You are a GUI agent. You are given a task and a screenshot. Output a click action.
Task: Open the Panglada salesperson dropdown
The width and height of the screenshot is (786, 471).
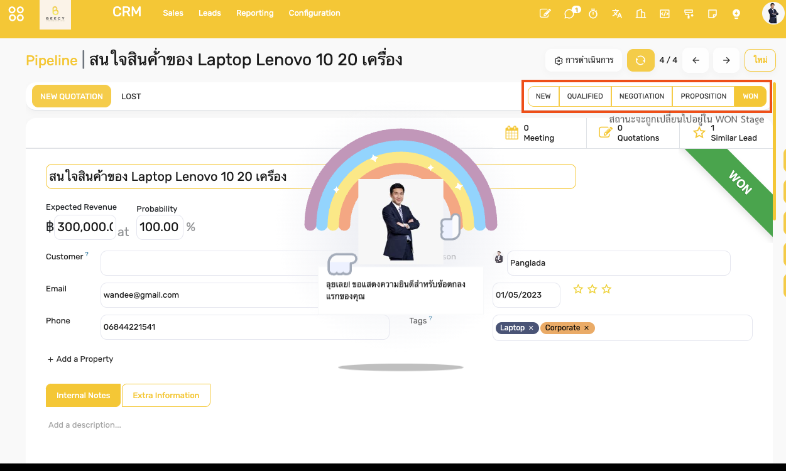coord(619,263)
